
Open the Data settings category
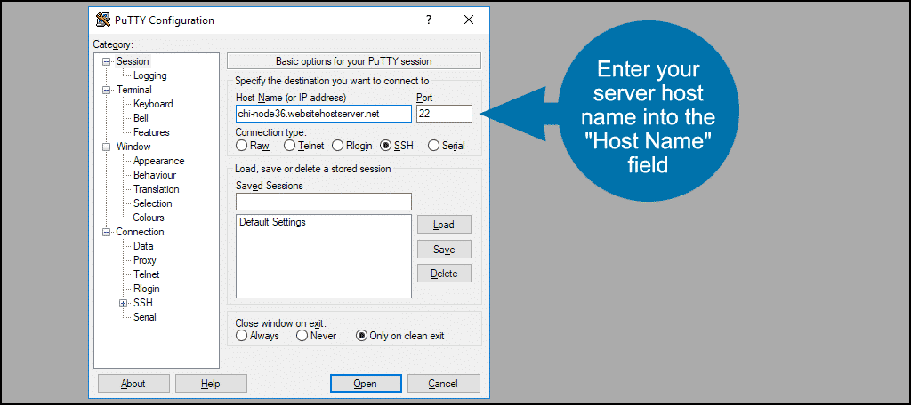(x=143, y=246)
